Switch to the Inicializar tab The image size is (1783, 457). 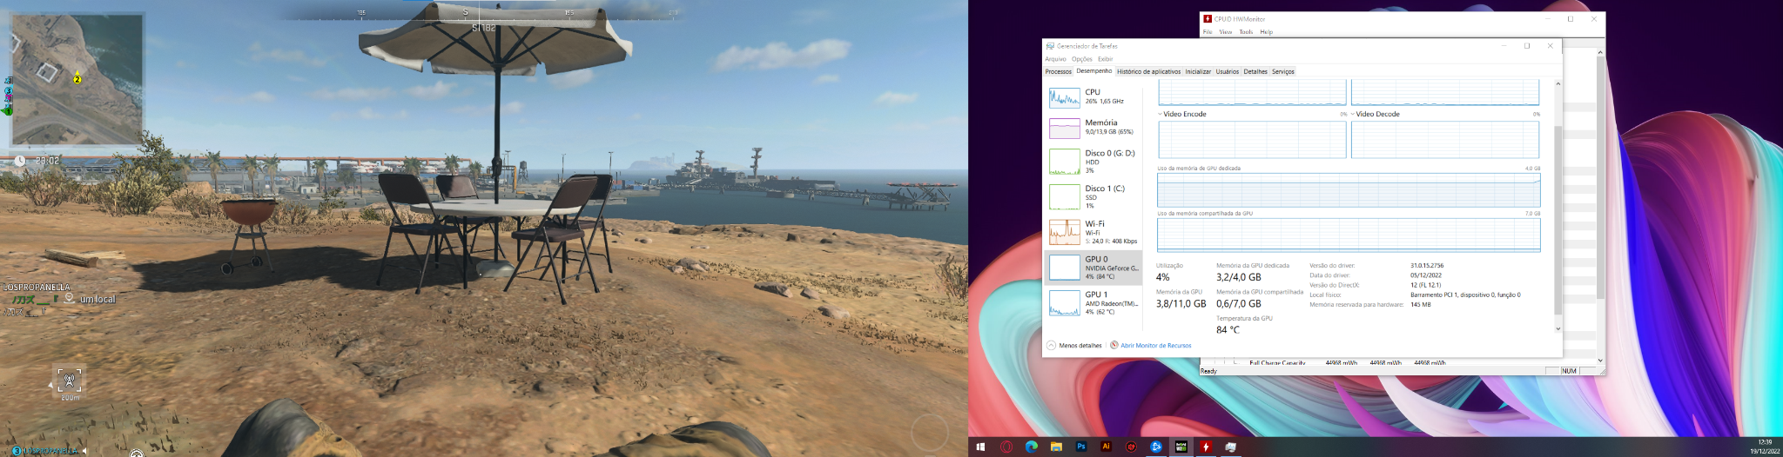(1198, 71)
